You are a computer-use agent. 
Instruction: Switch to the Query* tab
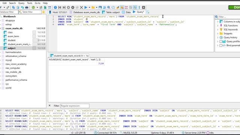tap(138, 12)
